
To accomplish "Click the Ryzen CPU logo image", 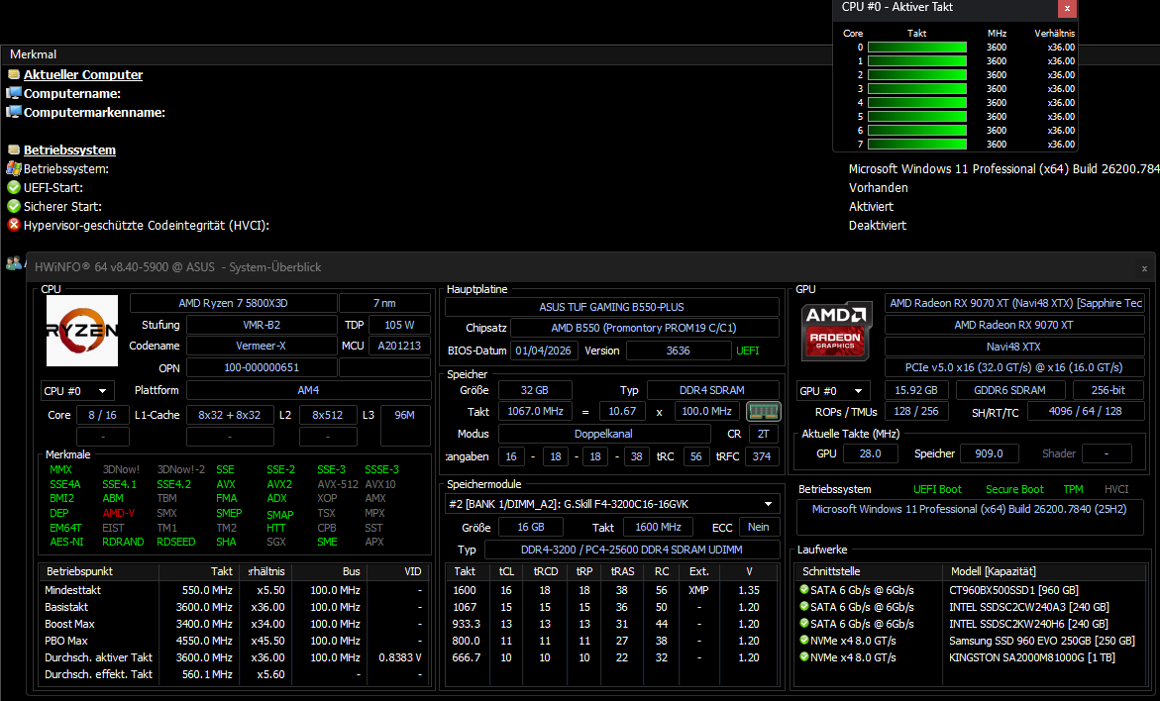I will pos(82,331).
